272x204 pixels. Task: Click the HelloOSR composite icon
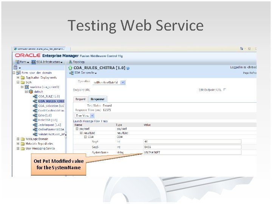(35, 120)
